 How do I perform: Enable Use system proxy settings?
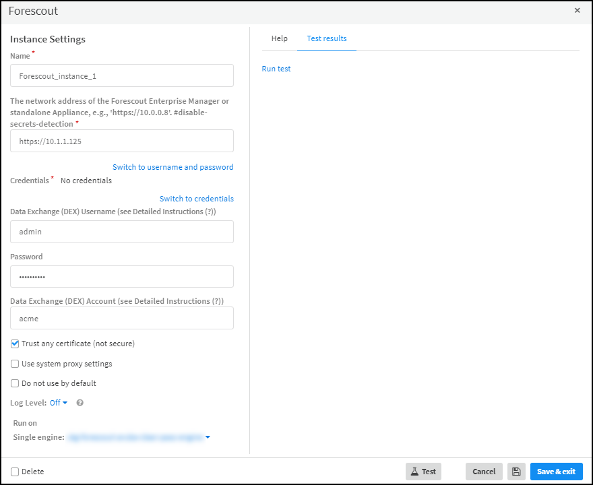[x=15, y=364]
